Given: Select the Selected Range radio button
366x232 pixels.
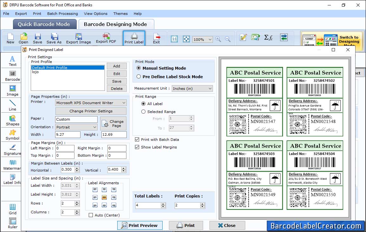Looking at the screenshot, I should click(143, 111).
